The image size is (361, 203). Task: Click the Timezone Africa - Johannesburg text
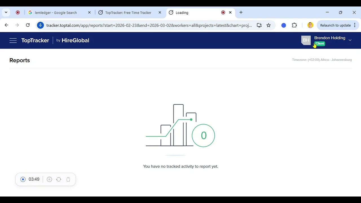(x=322, y=60)
